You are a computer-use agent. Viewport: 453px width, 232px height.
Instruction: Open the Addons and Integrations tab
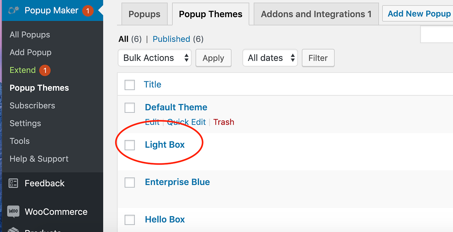point(316,14)
